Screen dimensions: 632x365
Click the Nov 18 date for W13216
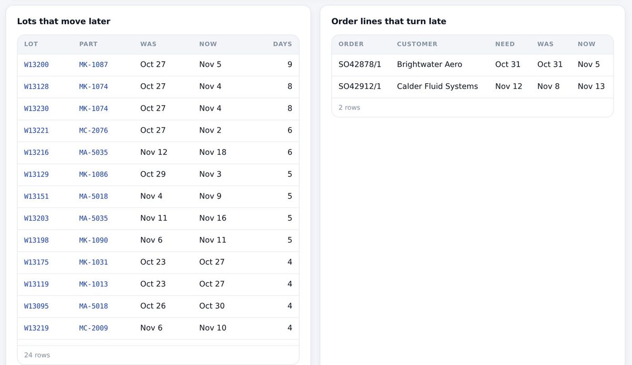213,152
